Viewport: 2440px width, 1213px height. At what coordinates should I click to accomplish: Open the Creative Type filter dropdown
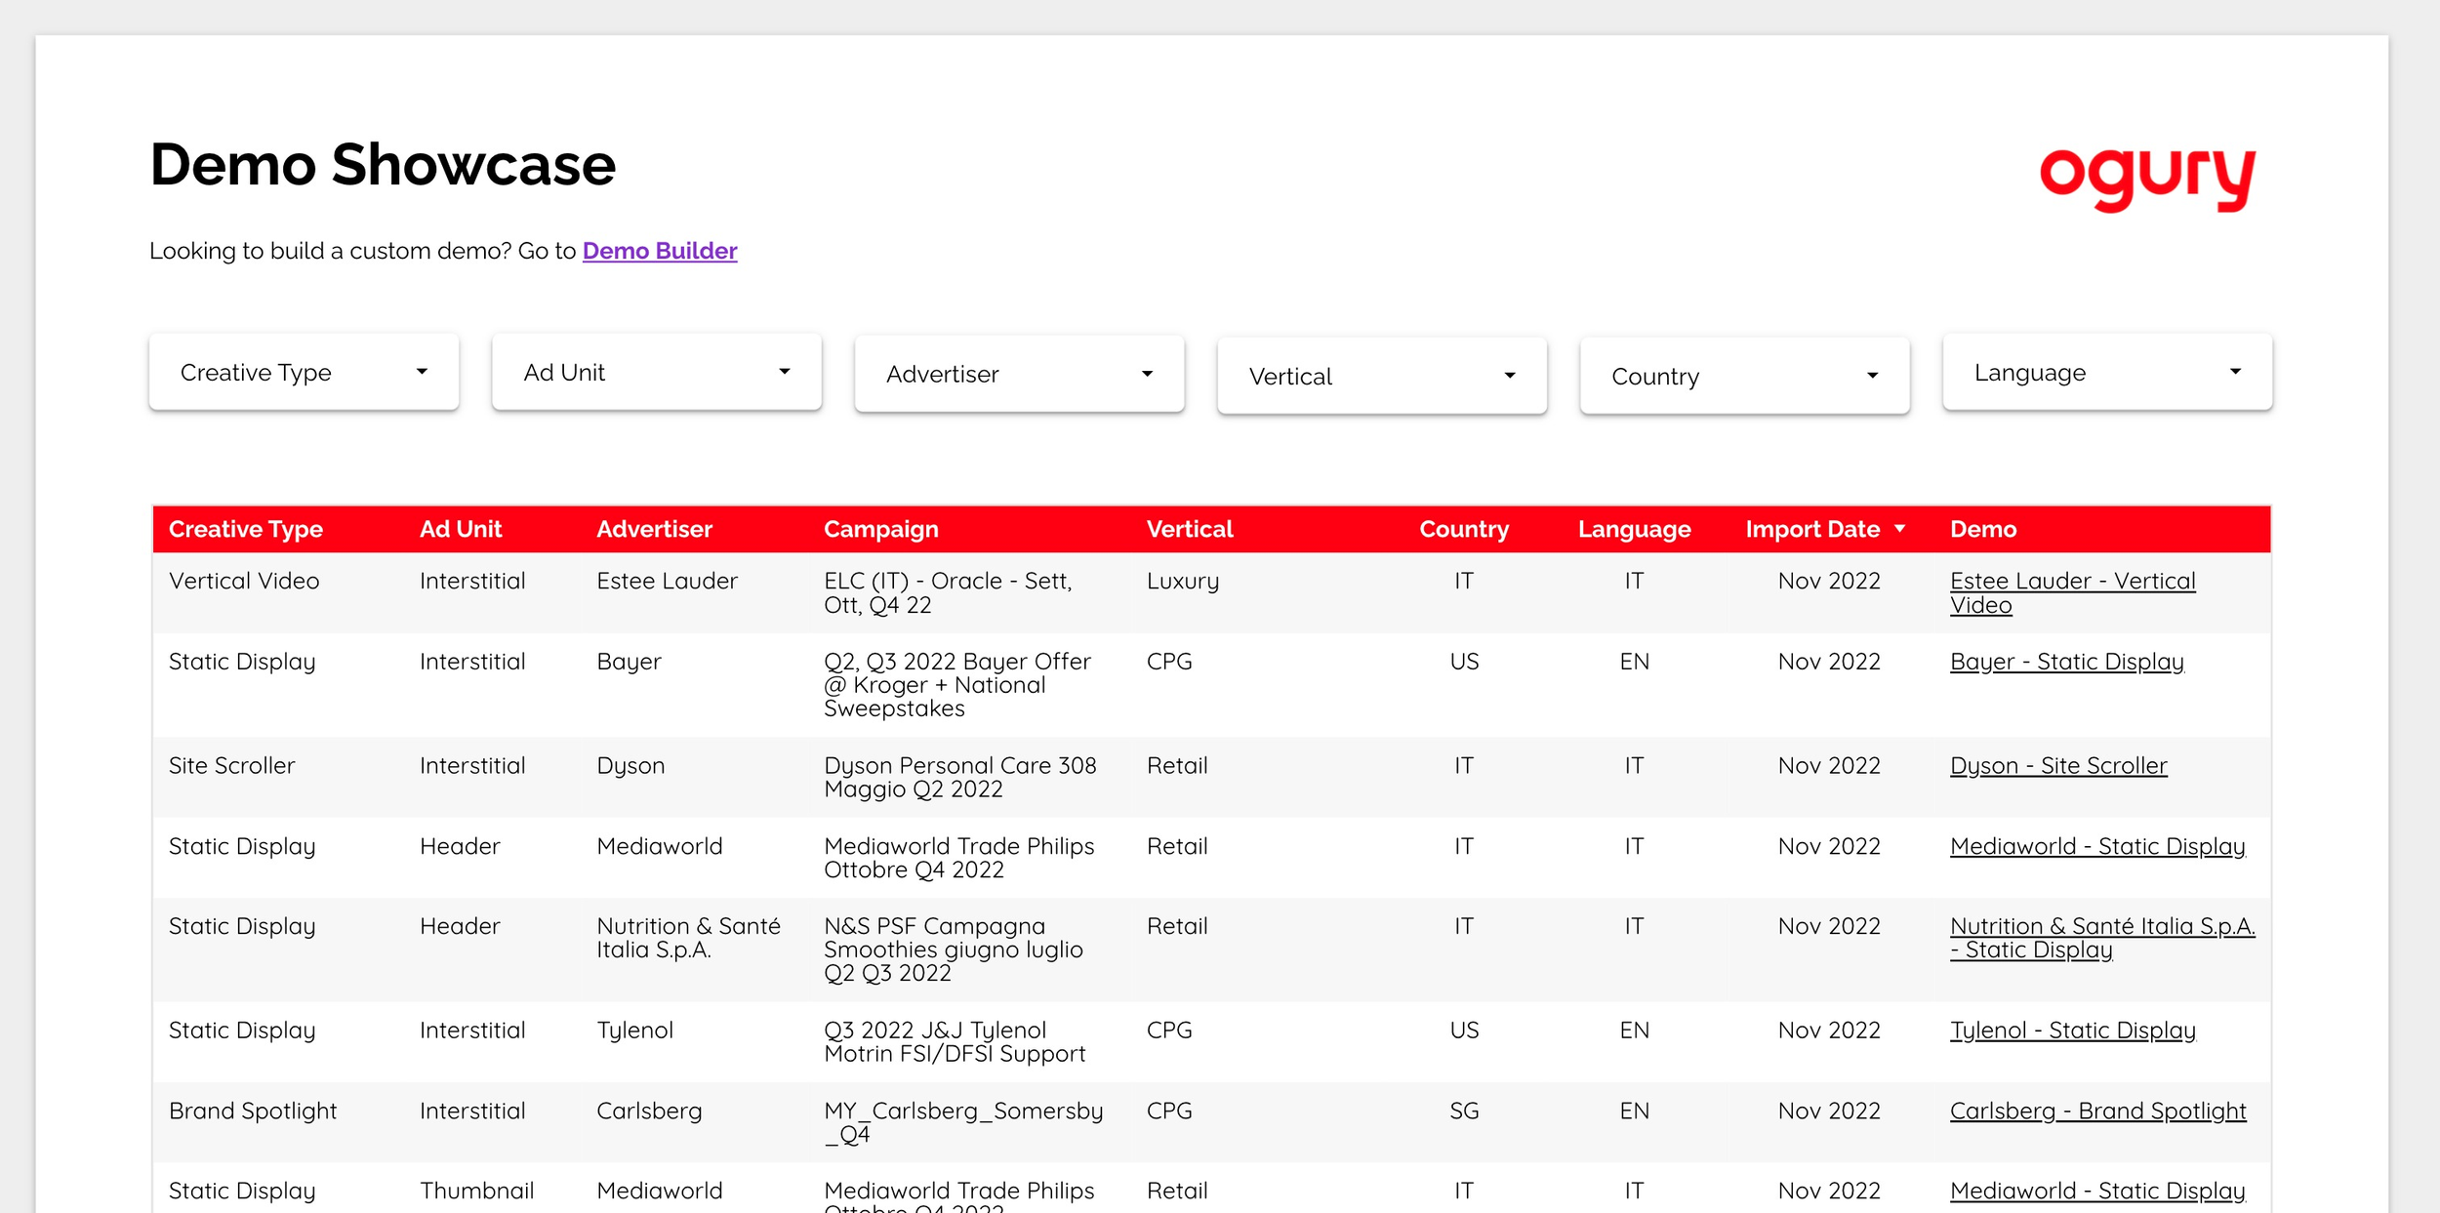click(x=304, y=372)
